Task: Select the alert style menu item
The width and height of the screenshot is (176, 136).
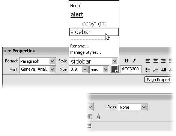Action: tap(77, 15)
